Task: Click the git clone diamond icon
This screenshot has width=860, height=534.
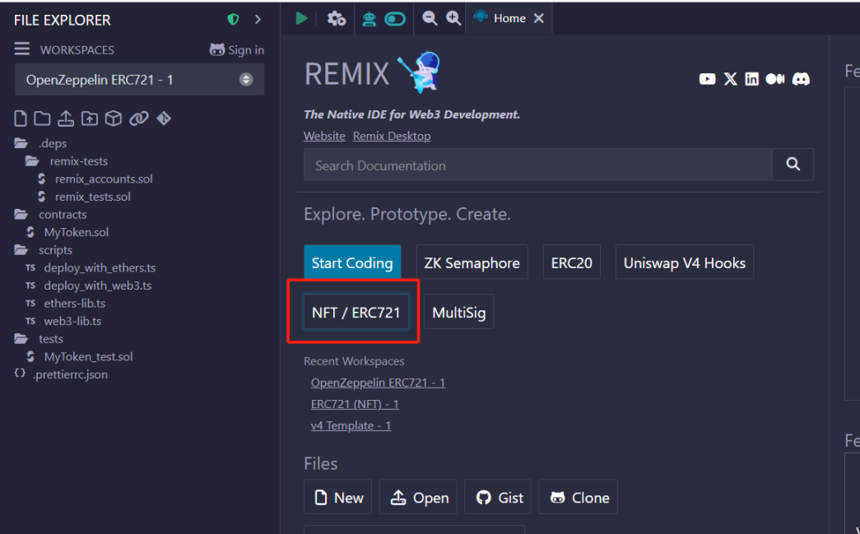Action: click(x=164, y=118)
